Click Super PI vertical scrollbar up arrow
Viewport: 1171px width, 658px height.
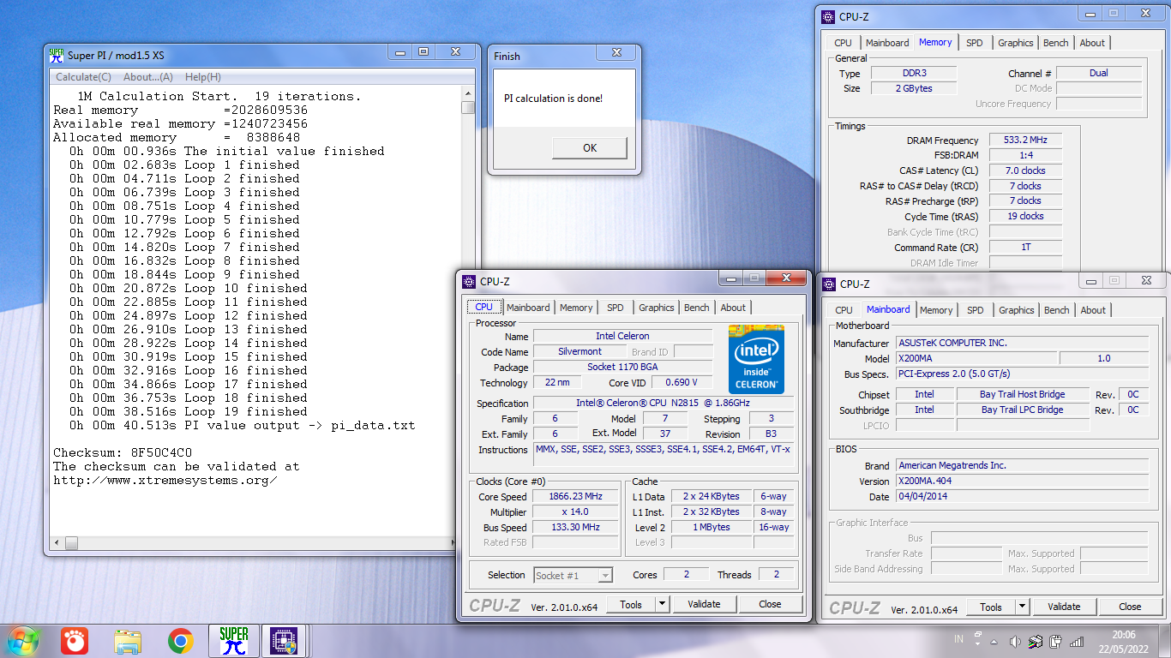pyautogui.click(x=467, y=94)
